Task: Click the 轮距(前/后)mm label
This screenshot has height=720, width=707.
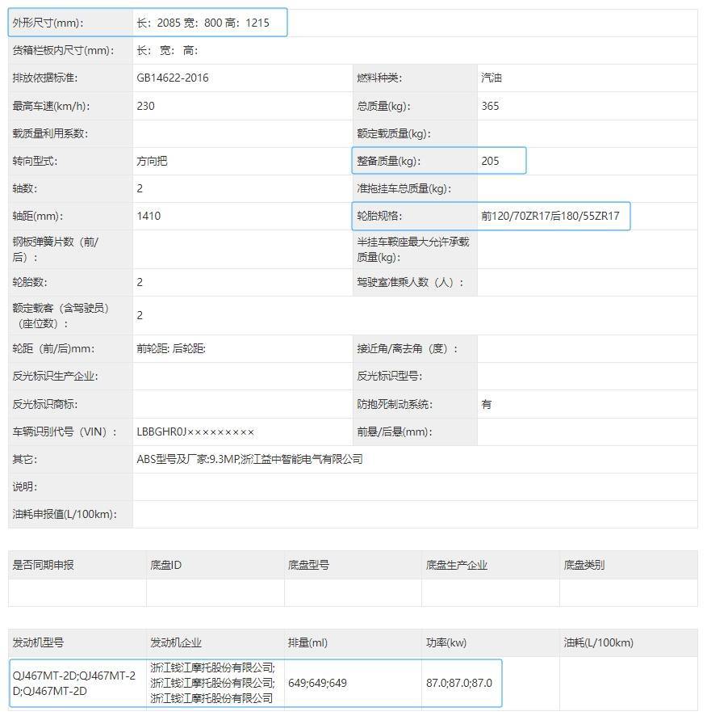Action: [x=53, y=349]
